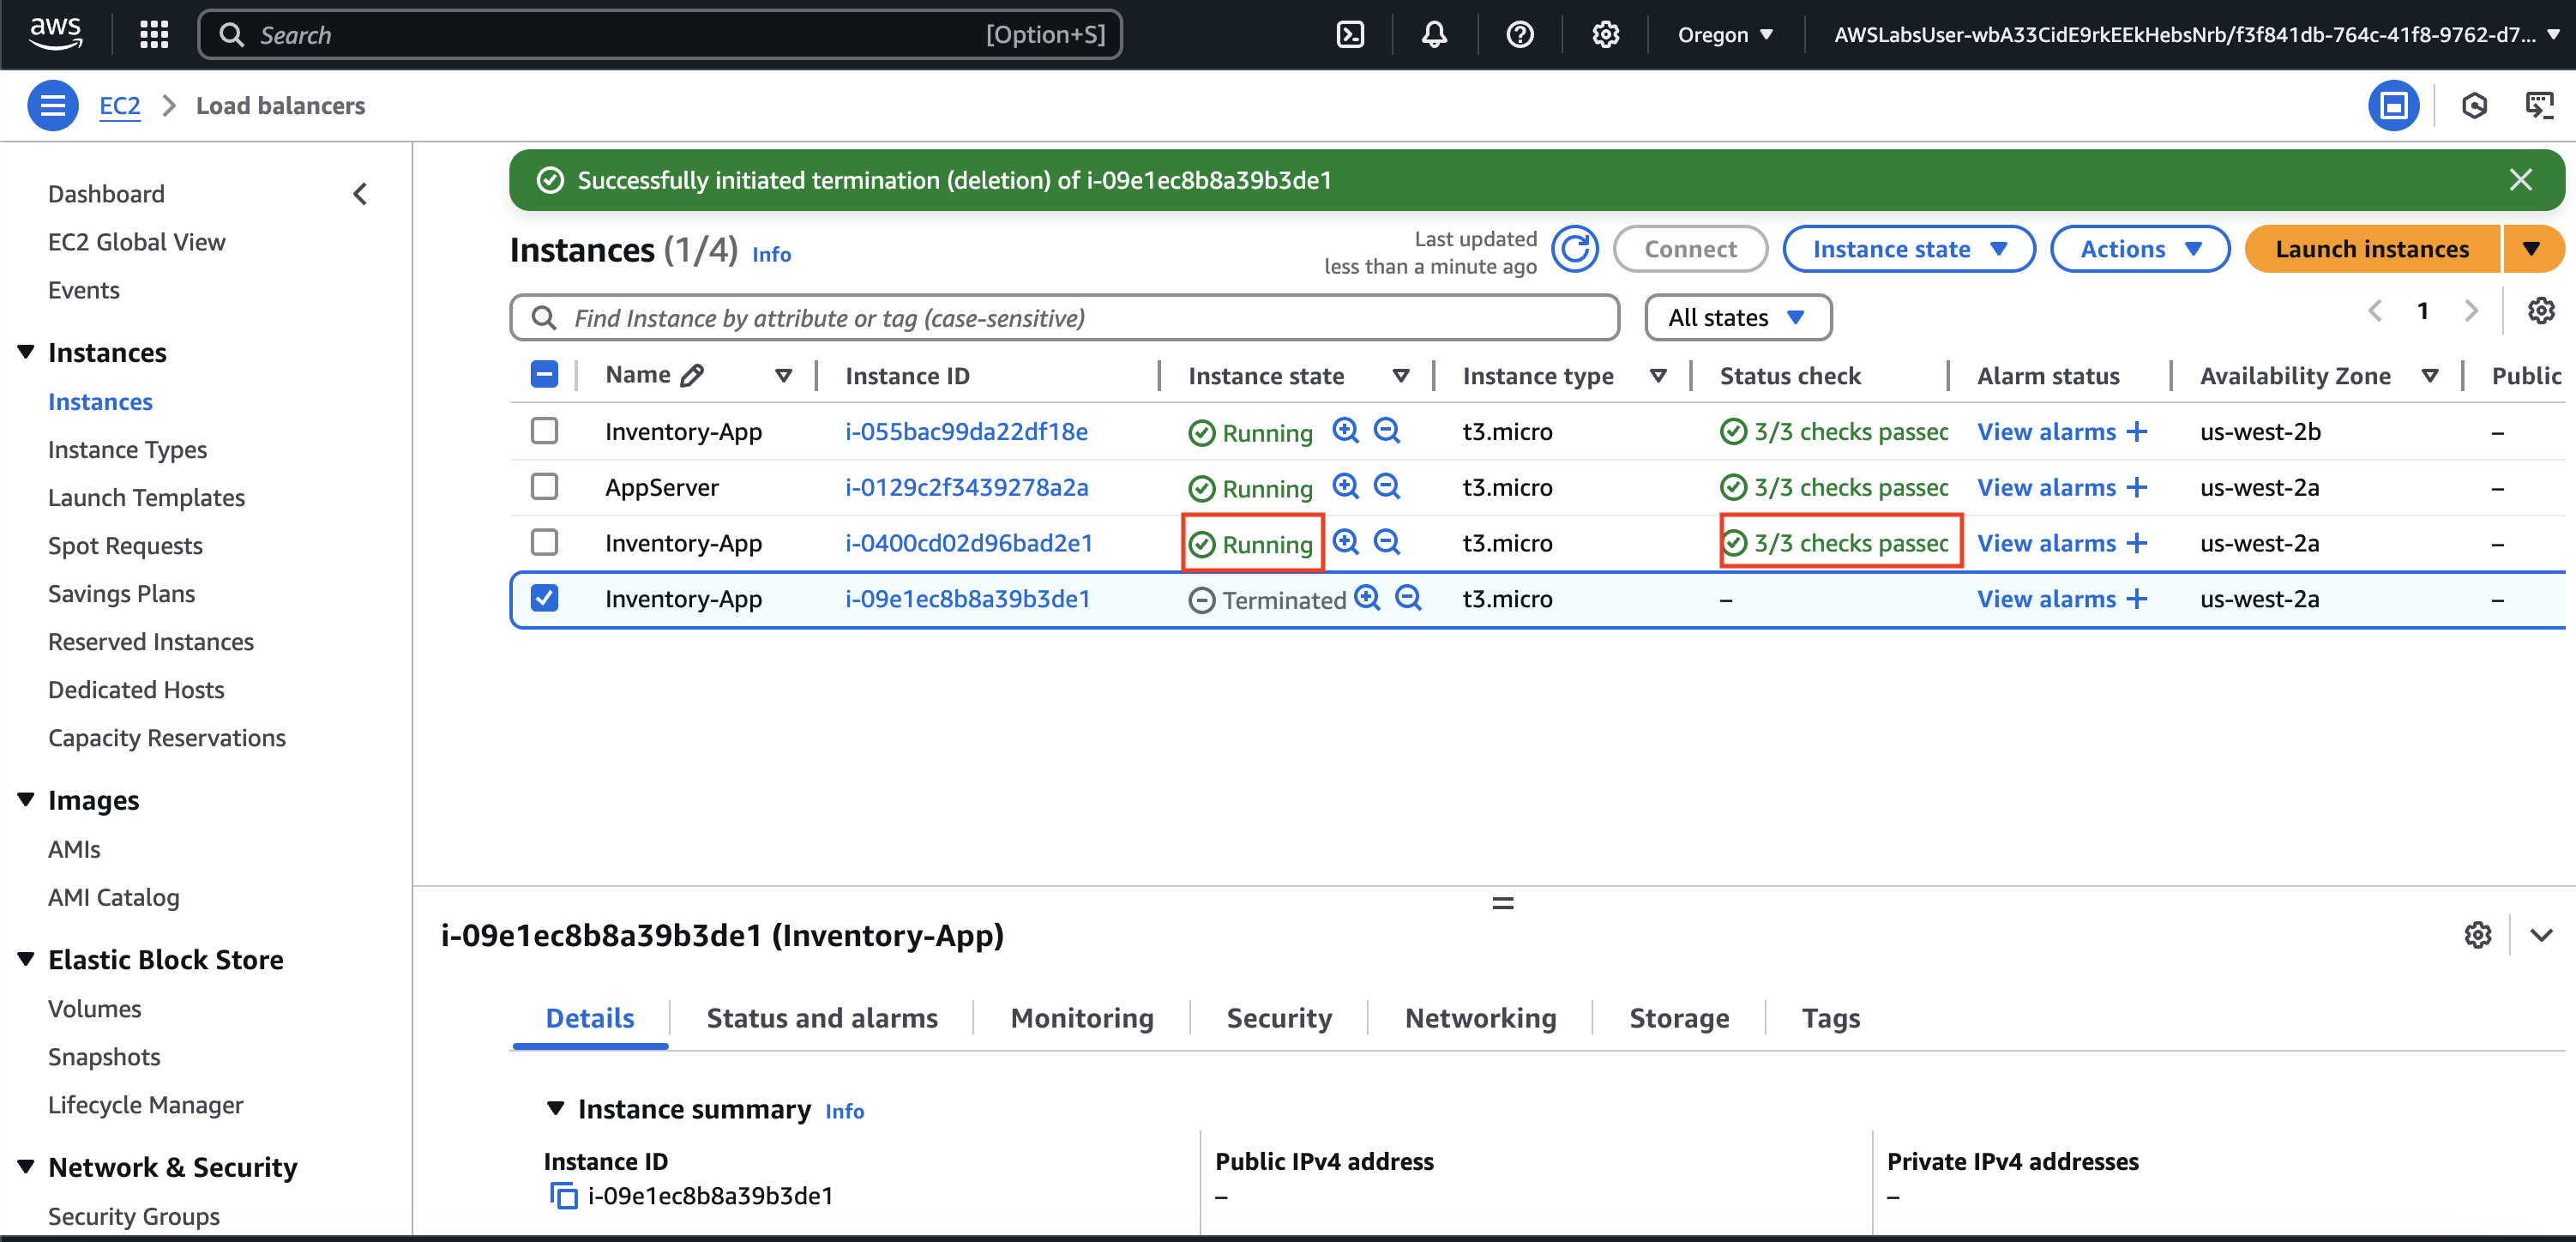This screenshot has width=2576, height=1242.
Task: Open the services grid menu icon
Action: click(x=154, y=35)
